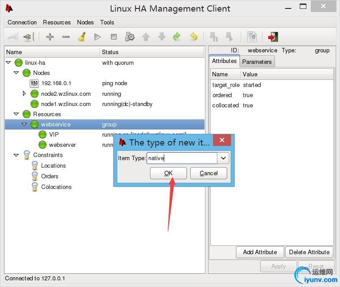The height and width of the screenshot is (287, 340).
Task: Switch to the Parameters tab
Action: point(257,62)
